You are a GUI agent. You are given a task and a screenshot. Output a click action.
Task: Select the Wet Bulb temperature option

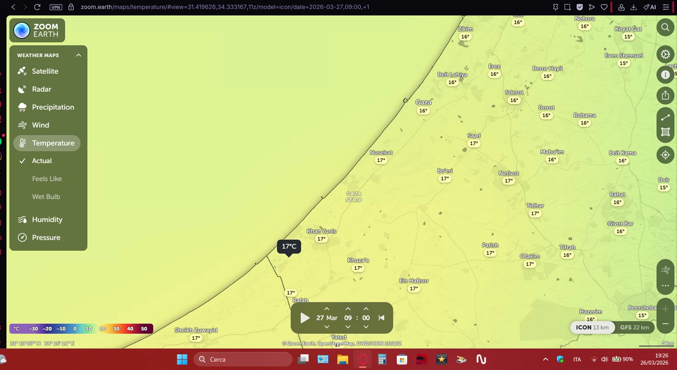click(47, 197)
